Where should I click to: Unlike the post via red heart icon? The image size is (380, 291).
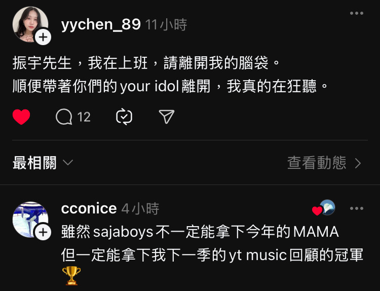click(21, 117)
